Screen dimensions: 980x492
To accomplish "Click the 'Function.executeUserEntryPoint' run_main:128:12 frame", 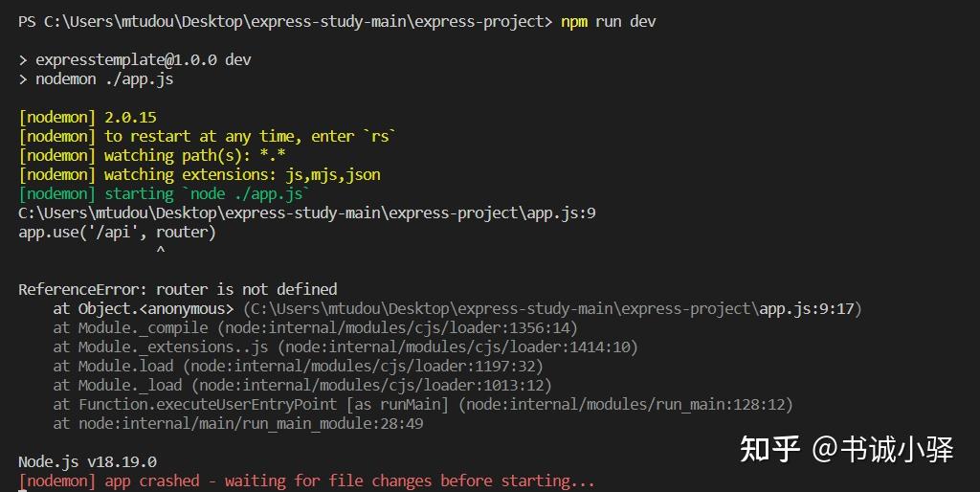I will click(422, 405).
